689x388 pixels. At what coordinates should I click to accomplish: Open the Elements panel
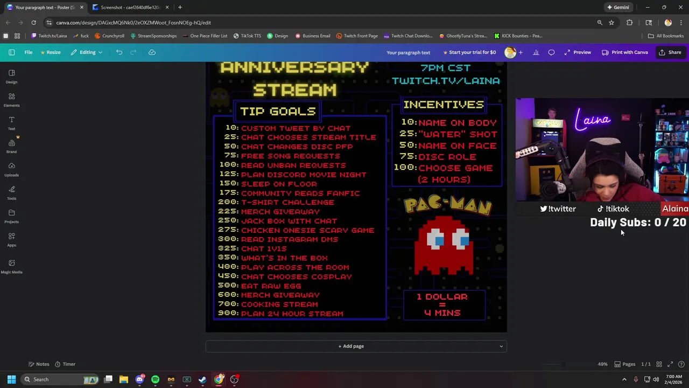(x=11, y=100)
